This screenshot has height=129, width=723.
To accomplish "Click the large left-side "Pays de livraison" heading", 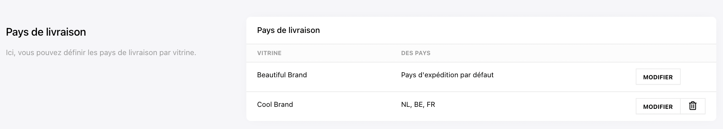I will click(46, 32).
